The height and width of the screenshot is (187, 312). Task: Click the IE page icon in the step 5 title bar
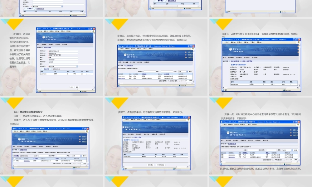point(119,46)
